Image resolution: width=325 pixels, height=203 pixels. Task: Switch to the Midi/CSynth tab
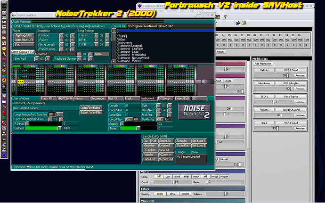click(x=65, y=98)
